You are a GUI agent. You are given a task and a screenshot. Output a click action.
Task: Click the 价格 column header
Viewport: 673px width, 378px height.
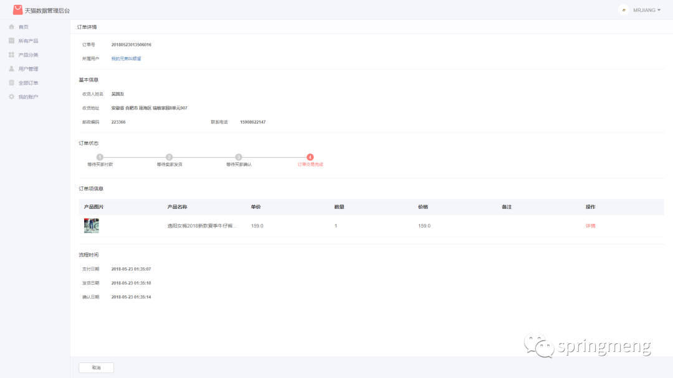click(x=423, y=207)
